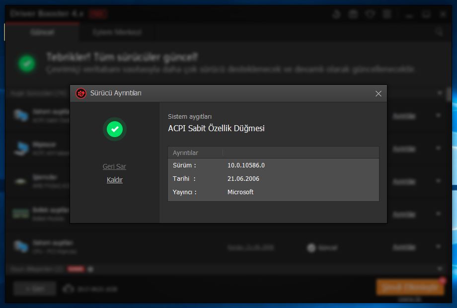Click the Kaldır link
Screen dimensions: 457x308
click(115, 180)
